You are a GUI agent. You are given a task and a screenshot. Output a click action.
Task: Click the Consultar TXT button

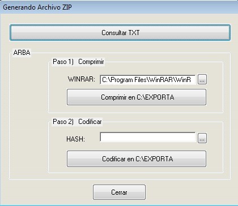[120, 33]
